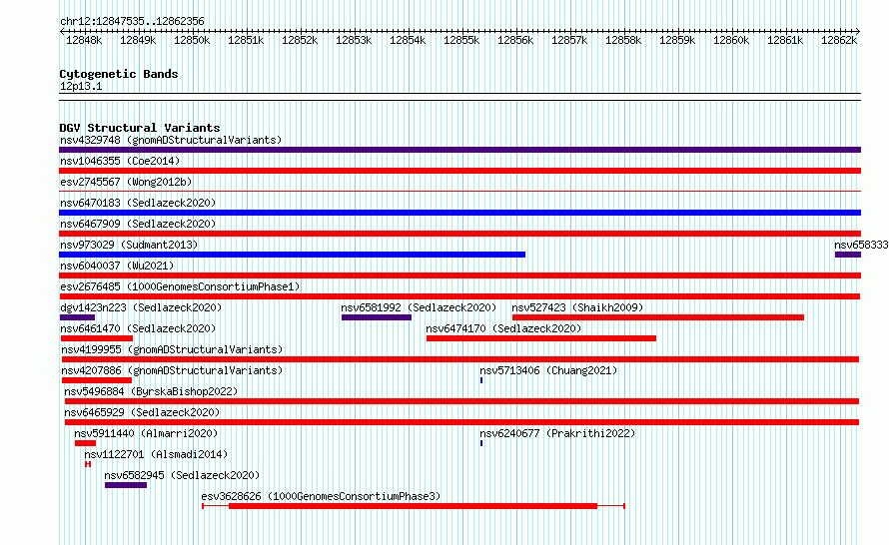
Task: Click the nsv4199955 gnomADStructuralVariants label
Action: (172, 349)
